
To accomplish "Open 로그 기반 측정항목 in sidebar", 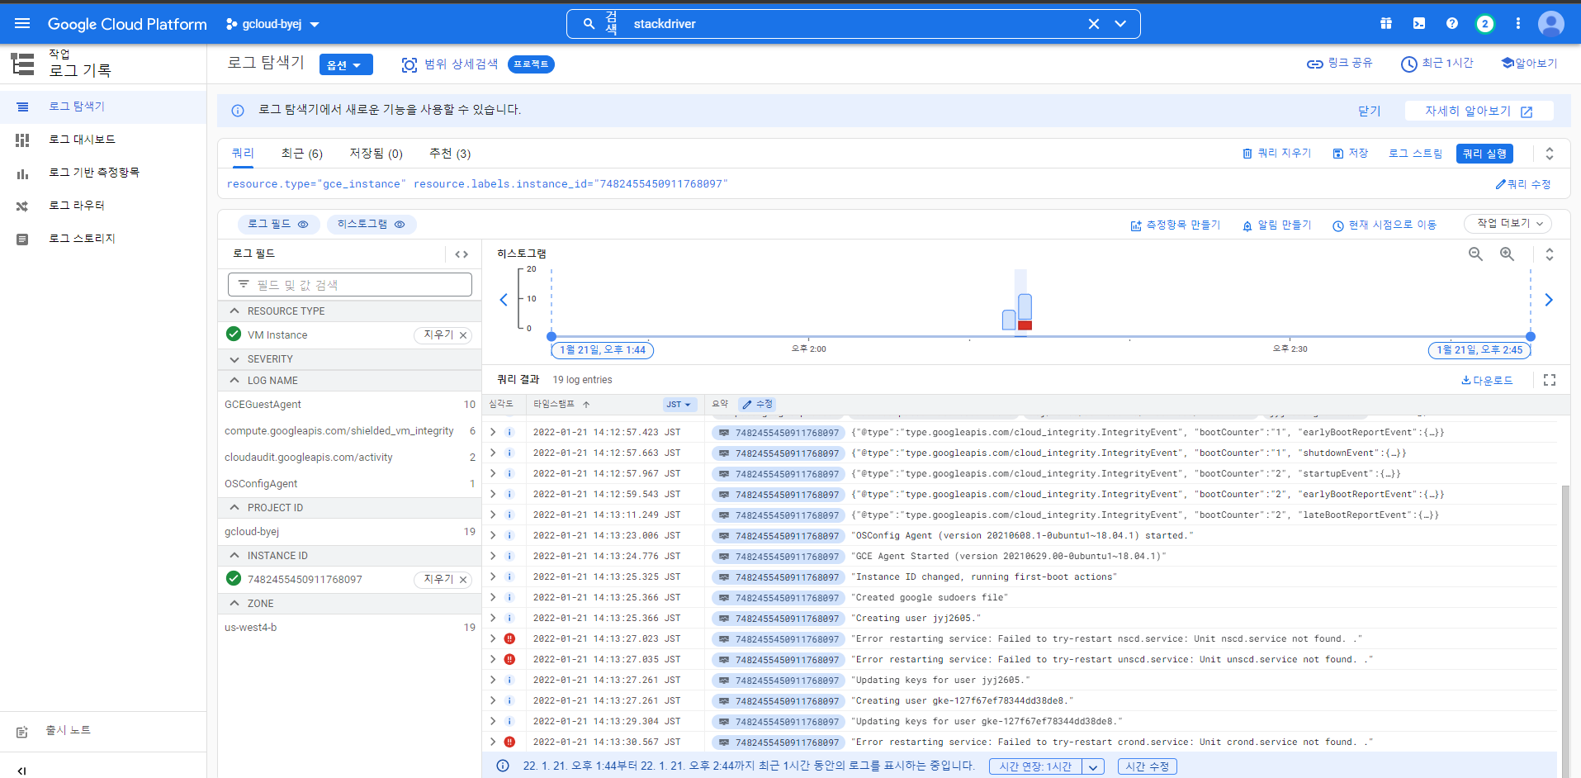I will pyautogui.click(x=103, y=173).
